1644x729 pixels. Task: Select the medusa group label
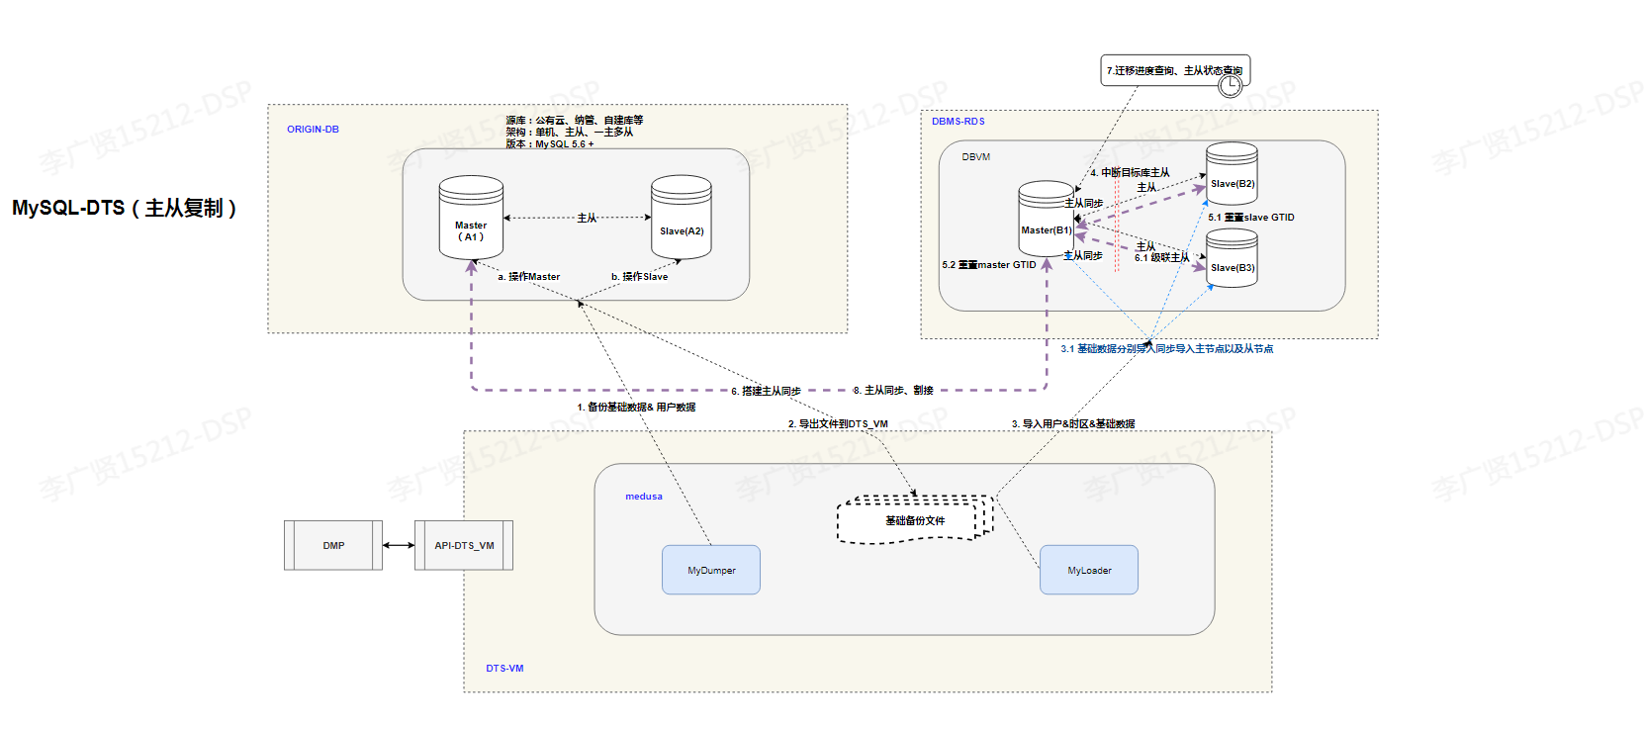click(x=643, y=497)
